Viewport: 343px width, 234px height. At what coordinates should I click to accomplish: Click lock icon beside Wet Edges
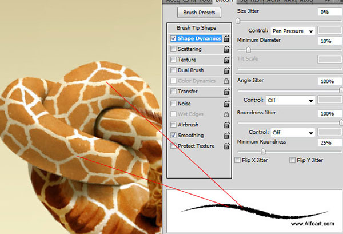[x=226, y=114]
